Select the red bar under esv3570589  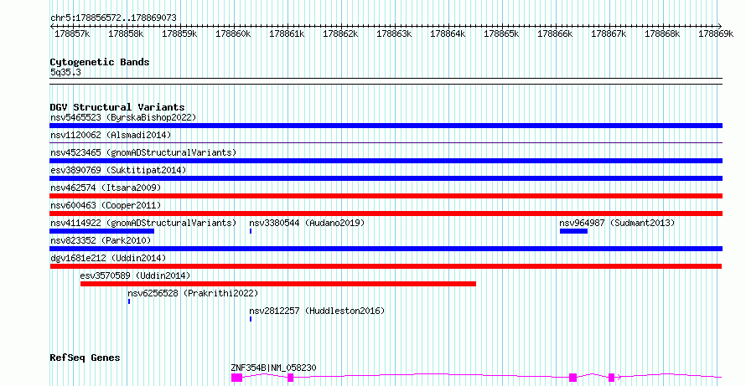(x=278, y=284)
